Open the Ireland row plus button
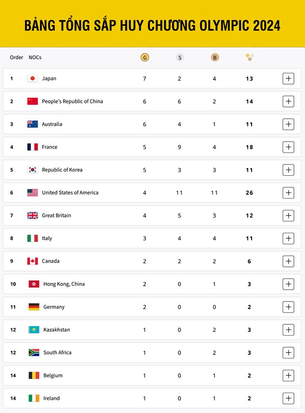The width and height of the screenshot is (305, 413). coord(288,398)
